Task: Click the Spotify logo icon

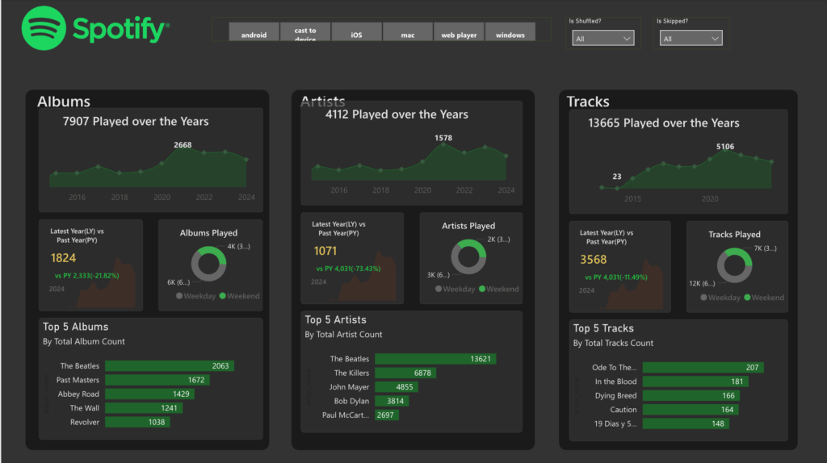Action: coord(44,28)
